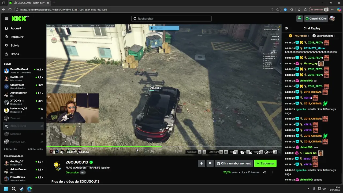Open the Favorites list icon
The height and width of the screenshot is (193, 343).
305,10
